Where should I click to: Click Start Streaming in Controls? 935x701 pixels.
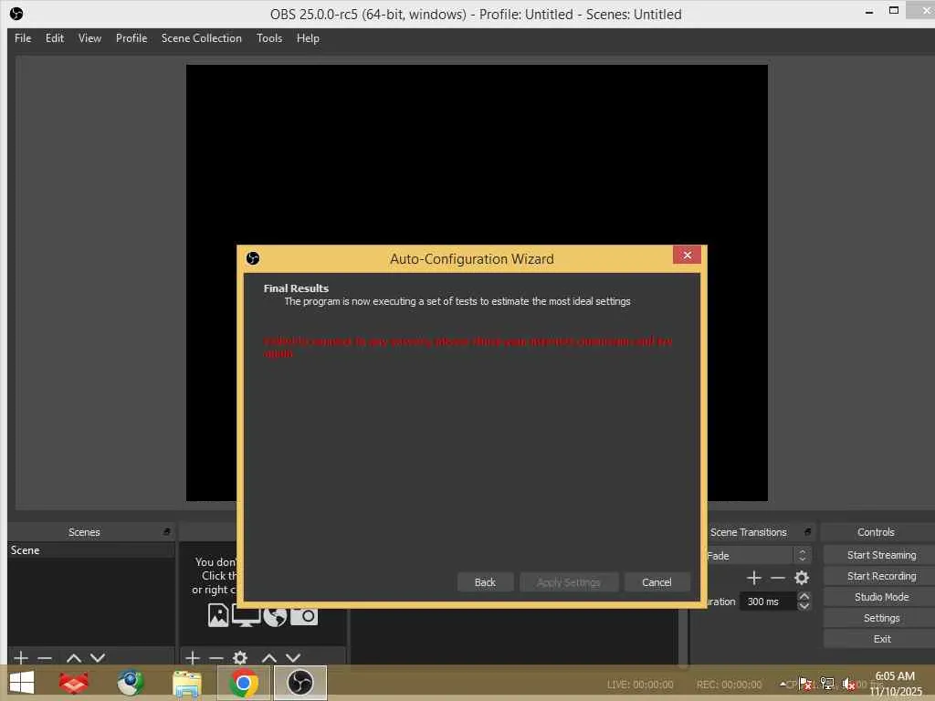881,555
